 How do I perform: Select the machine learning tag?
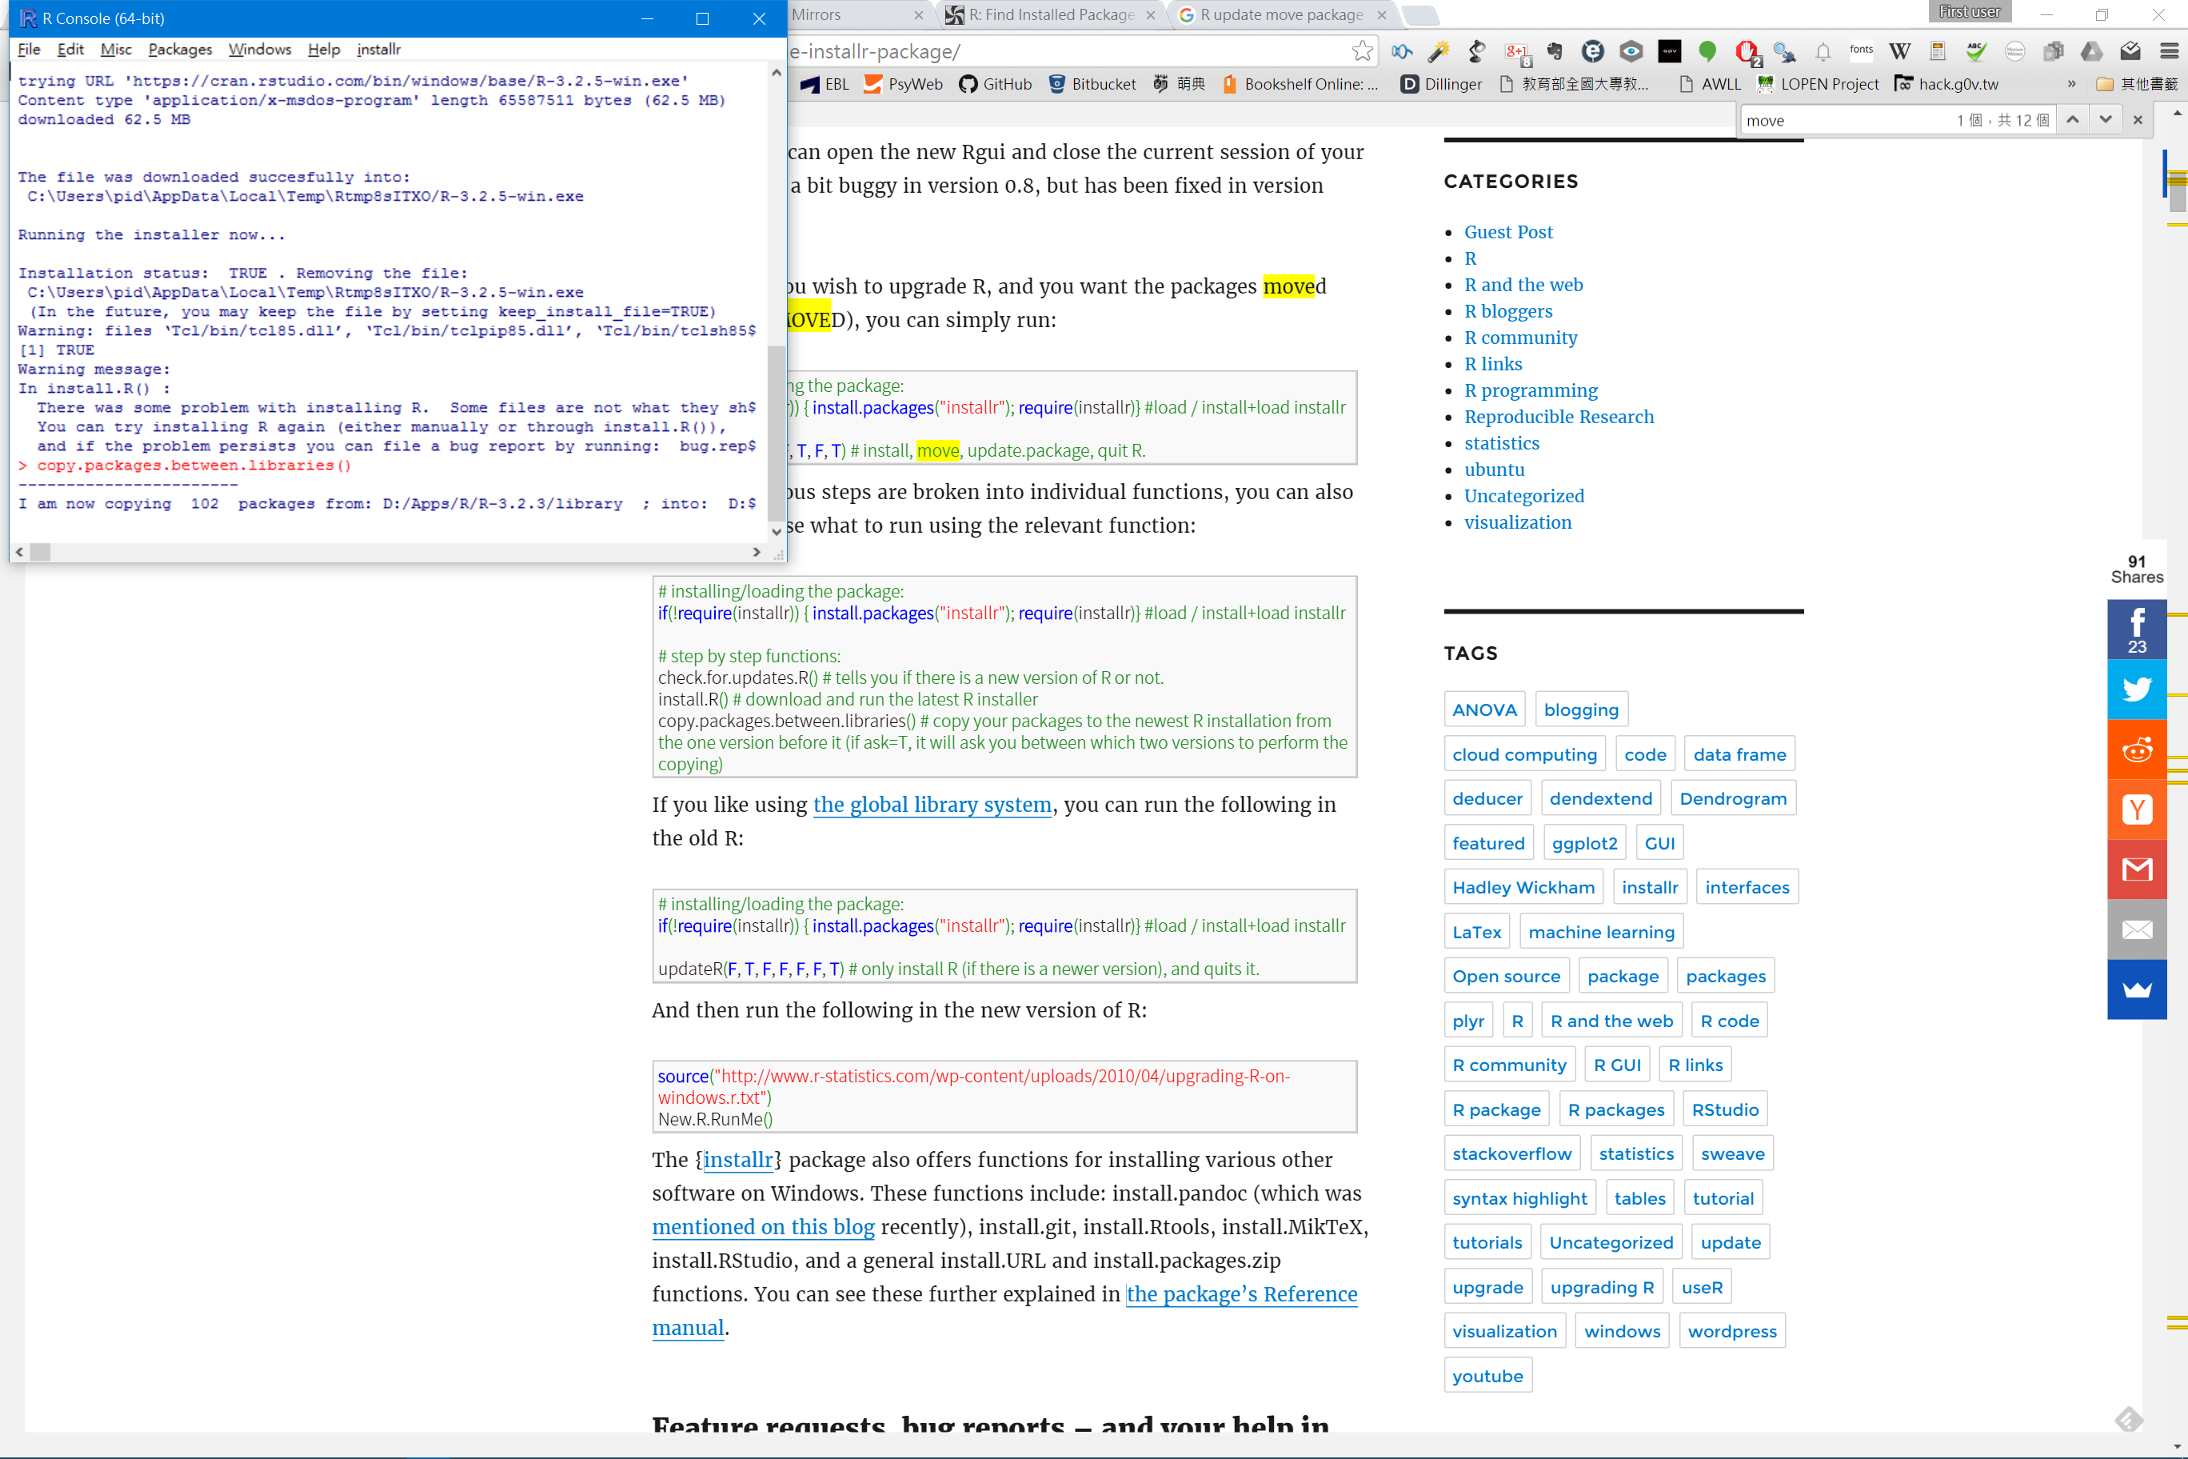coord(1601,931)
